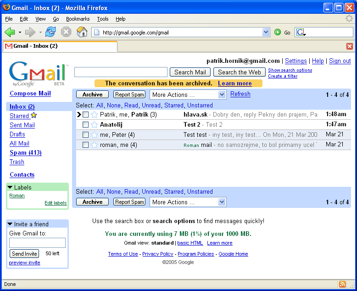Open the Home page icon
This screenshot has width=357, height=291.
click(82, 32)
